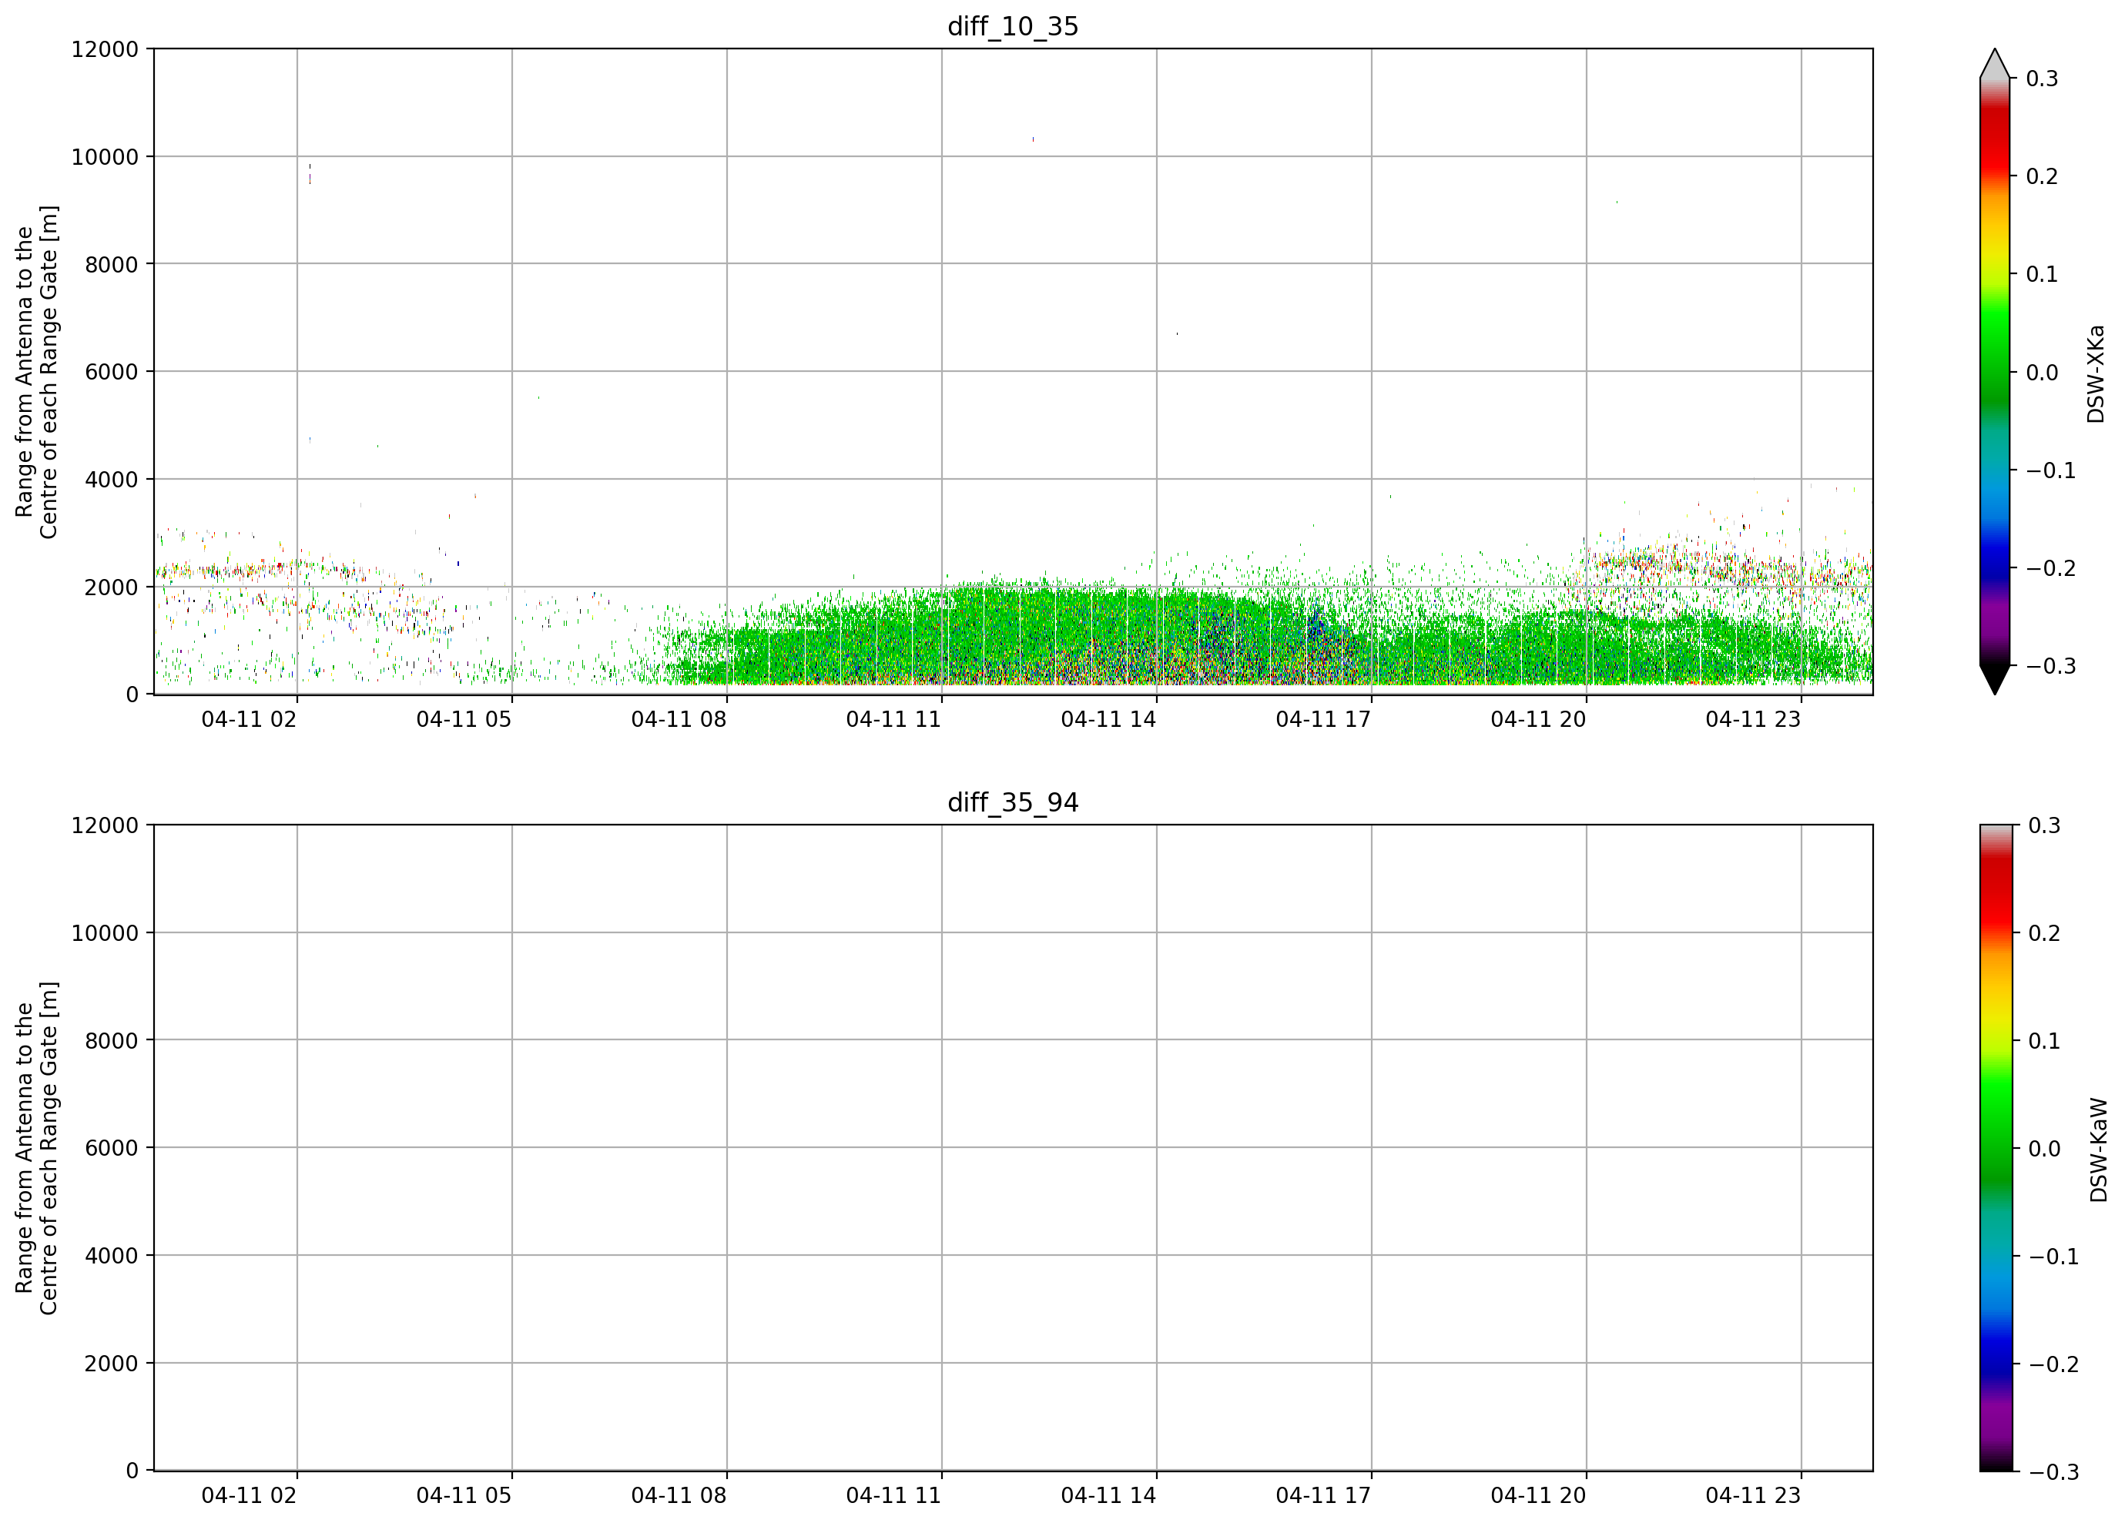Click the 04-11 14 x-tick under diff_35_94

point(1108,1496)
